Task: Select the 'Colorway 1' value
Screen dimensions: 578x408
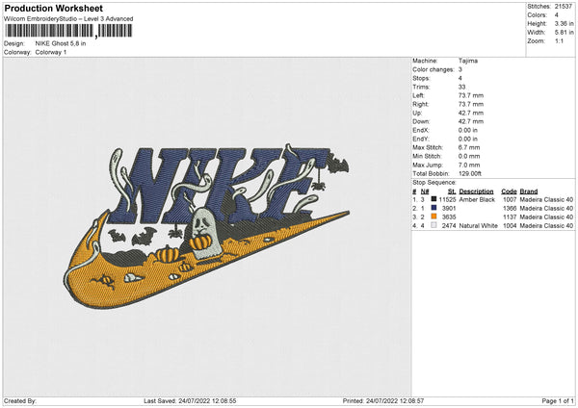Action: pos(51,52)
